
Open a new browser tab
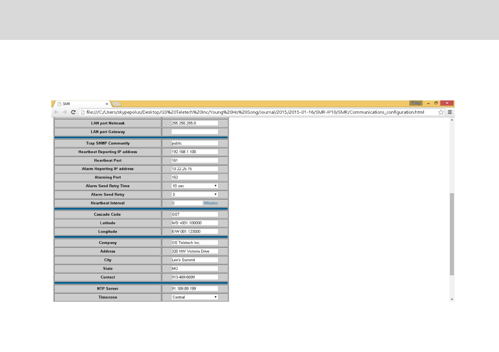tap(117, 104)
